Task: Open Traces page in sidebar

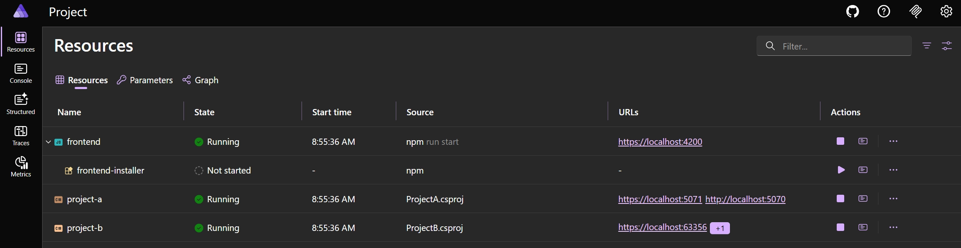Action: (21, 136)
